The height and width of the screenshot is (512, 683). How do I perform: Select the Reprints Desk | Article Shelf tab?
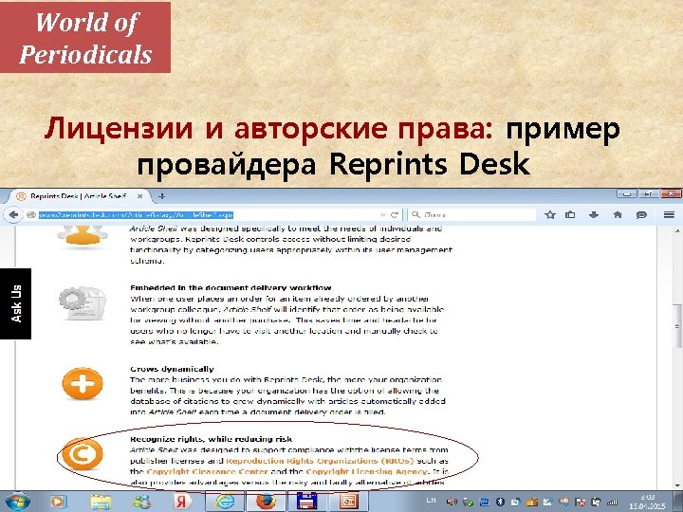79,196
